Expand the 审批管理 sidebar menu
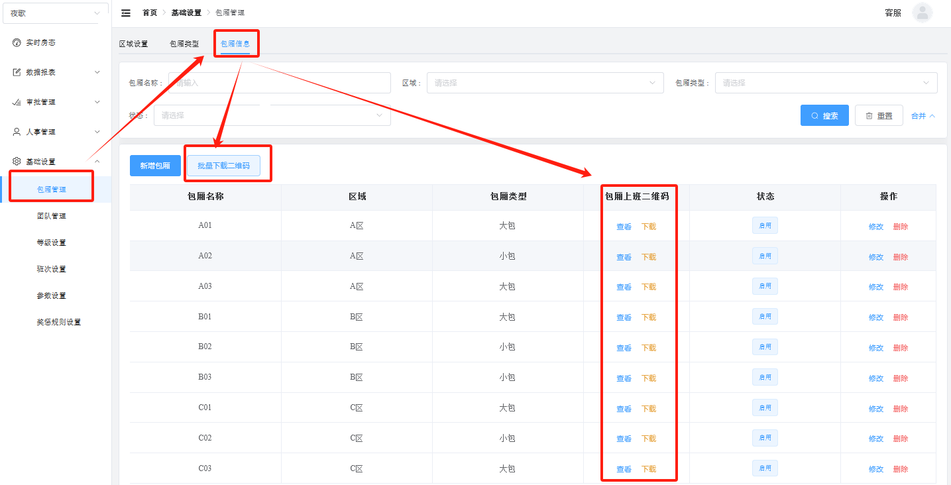Screen dimensions: 951x485 pos(56,102)
